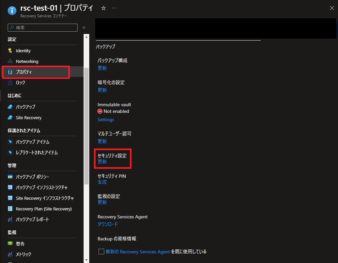This screenshot has width=338, height=263.
Task: Click the 検索 search field in sidebar
Action: coord(43,28)
